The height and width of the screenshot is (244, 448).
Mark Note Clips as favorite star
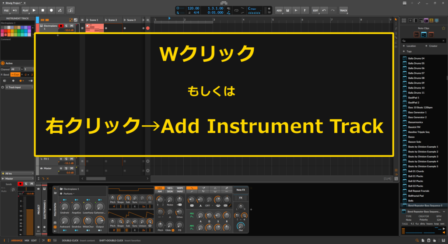(x=444, y=28)
